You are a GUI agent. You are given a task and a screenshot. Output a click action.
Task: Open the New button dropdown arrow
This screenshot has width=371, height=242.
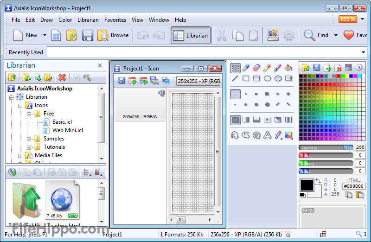click(x=45, y=36)
